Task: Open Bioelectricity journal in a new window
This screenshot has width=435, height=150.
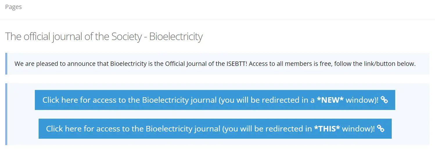Action: (x=215, y=100)
